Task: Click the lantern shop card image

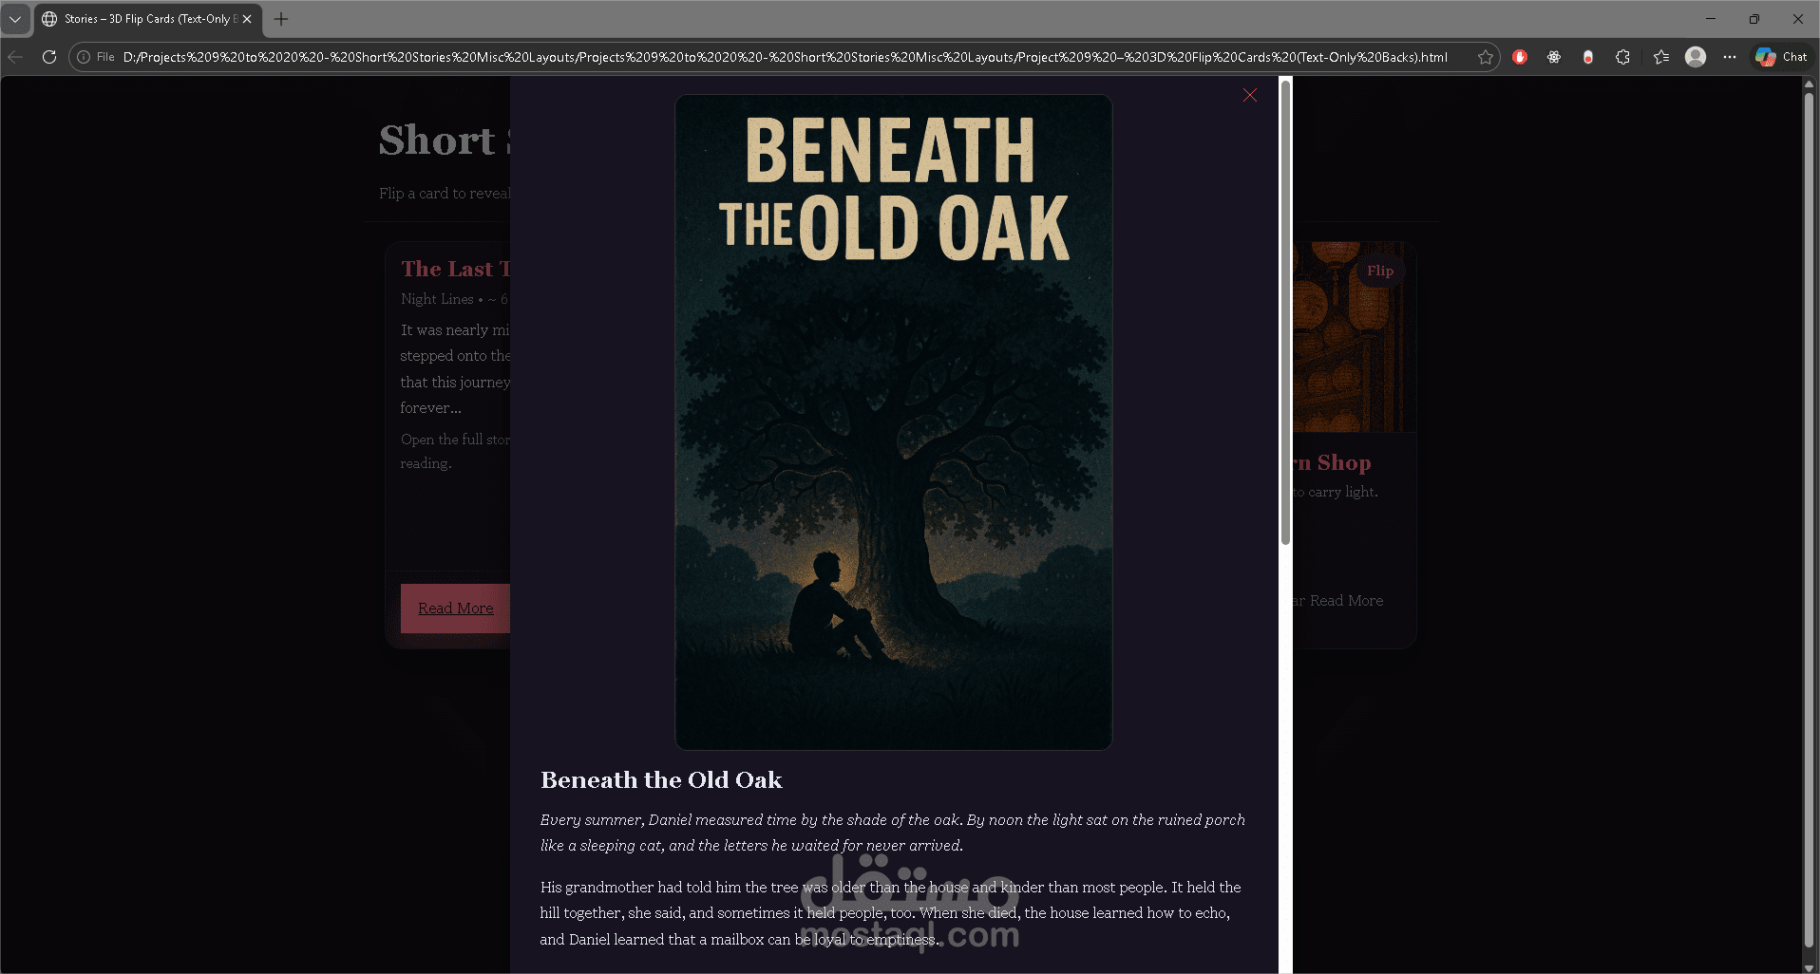Action: pos(1354,337)
